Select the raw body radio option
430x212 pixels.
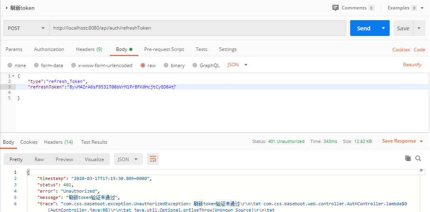143,65
